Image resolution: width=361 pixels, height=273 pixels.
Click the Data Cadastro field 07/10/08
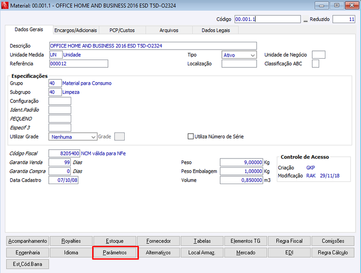(x=64, y=180)
